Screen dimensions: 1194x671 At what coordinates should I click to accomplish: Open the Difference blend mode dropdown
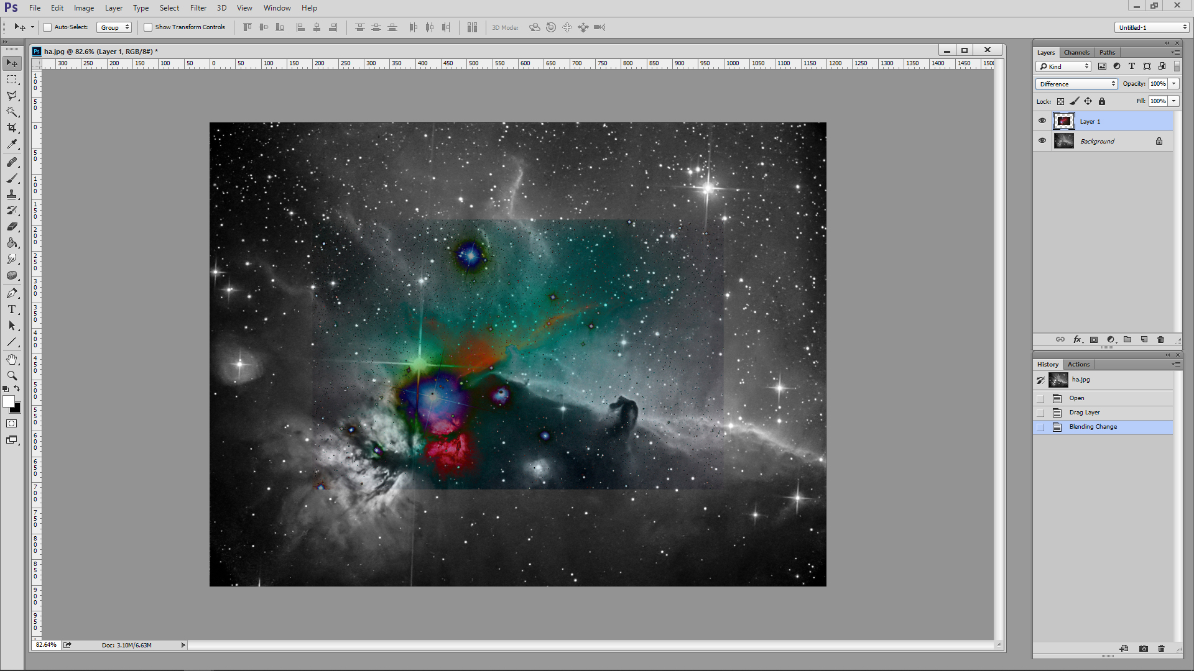[1076, 84]
